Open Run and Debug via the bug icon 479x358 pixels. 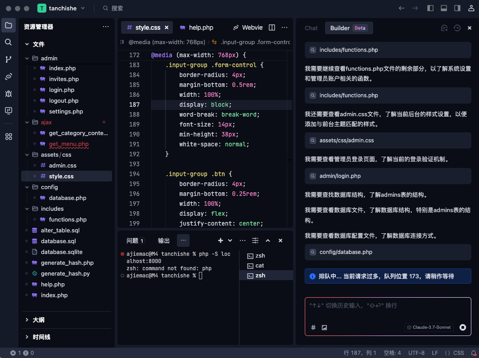coord(9,93)
